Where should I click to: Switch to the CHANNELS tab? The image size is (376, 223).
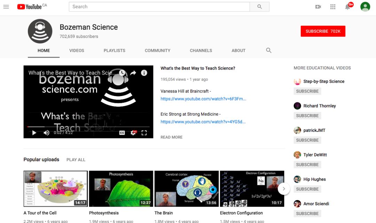tap(201, 50)
